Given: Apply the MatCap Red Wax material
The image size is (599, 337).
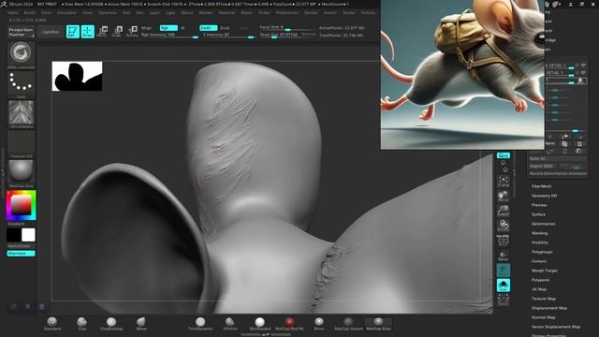Looking at the screenshot, I should (x=289, y=323).
